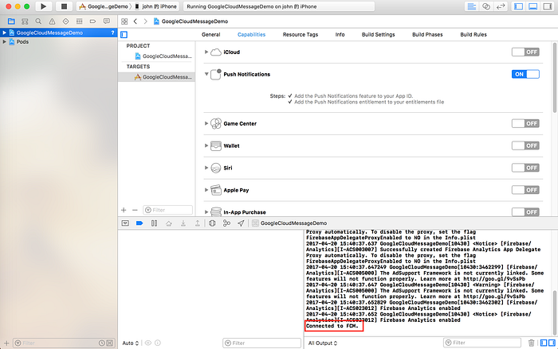
Task: Enable Apple Pay switch
Action: 525,190
